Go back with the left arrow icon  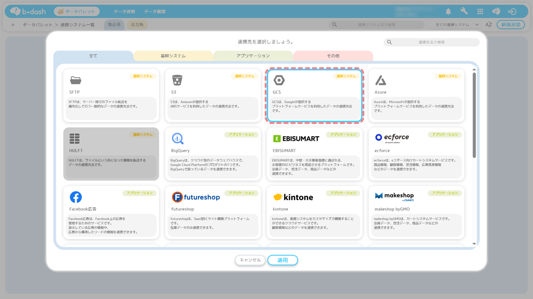[x=13, y=25]
